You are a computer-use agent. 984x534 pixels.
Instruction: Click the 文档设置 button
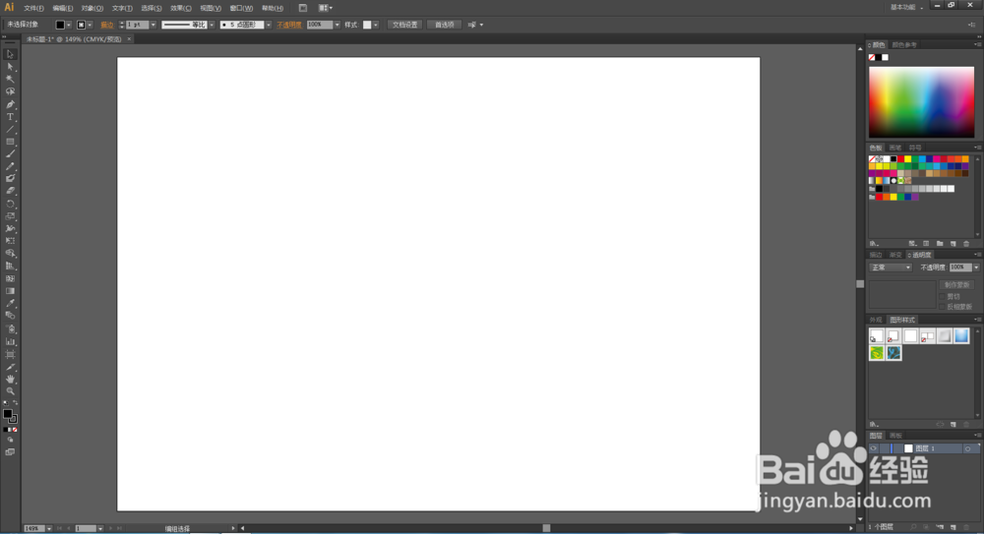tap(404, 26)
